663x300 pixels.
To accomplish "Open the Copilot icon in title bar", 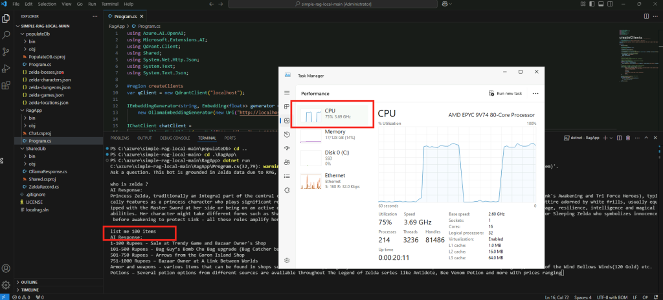I will 444,4.
